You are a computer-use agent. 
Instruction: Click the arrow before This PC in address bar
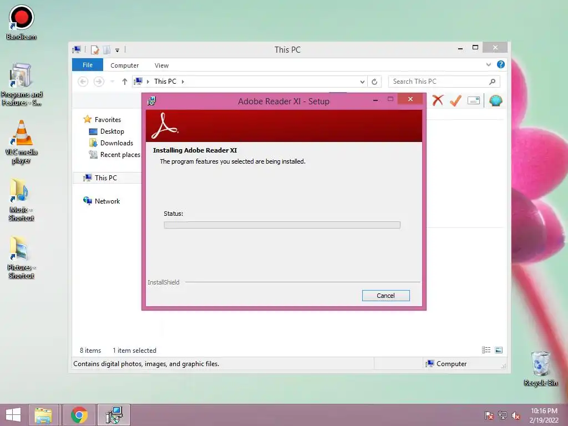click(148, 82)
